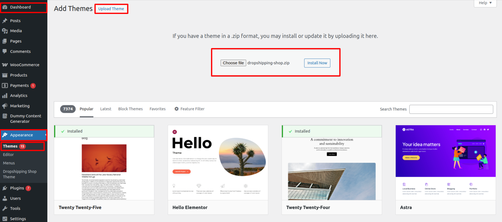Click the Posts pushpin icon
Image resolution: width=502 pixels, height=222 pixels.
5,21
